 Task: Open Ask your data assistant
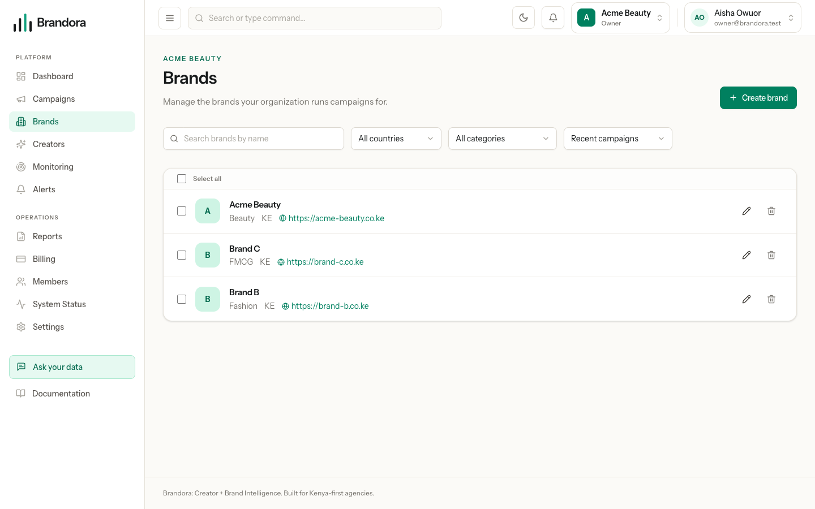tap(72, 367)
